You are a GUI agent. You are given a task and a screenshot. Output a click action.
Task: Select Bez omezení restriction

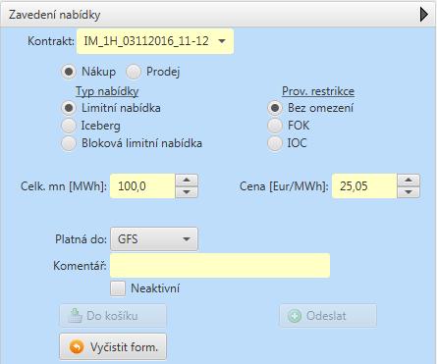[x=275, y=108]
